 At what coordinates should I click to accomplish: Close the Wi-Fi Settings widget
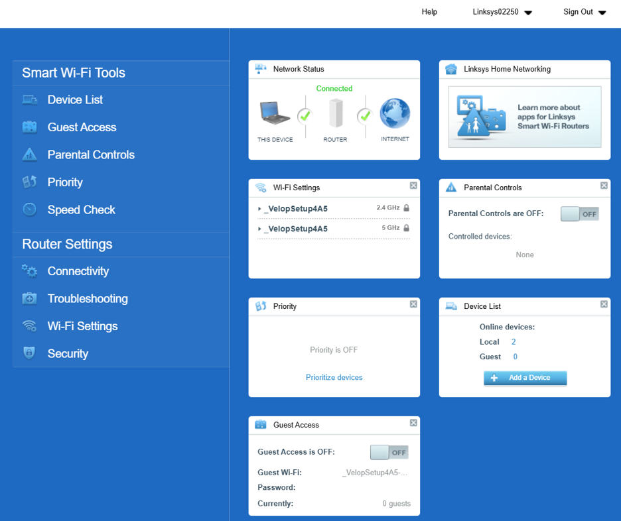click(x=413, y=186)
